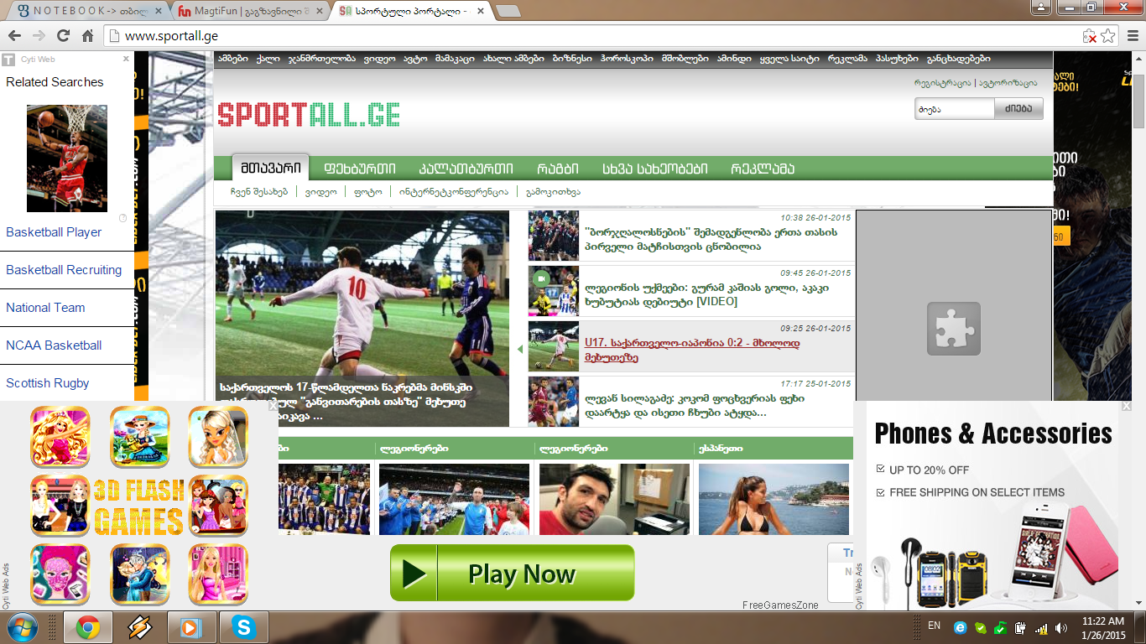
Task: Open the 'რეგისტრაცია' registration link
Action: pos(942,83)
